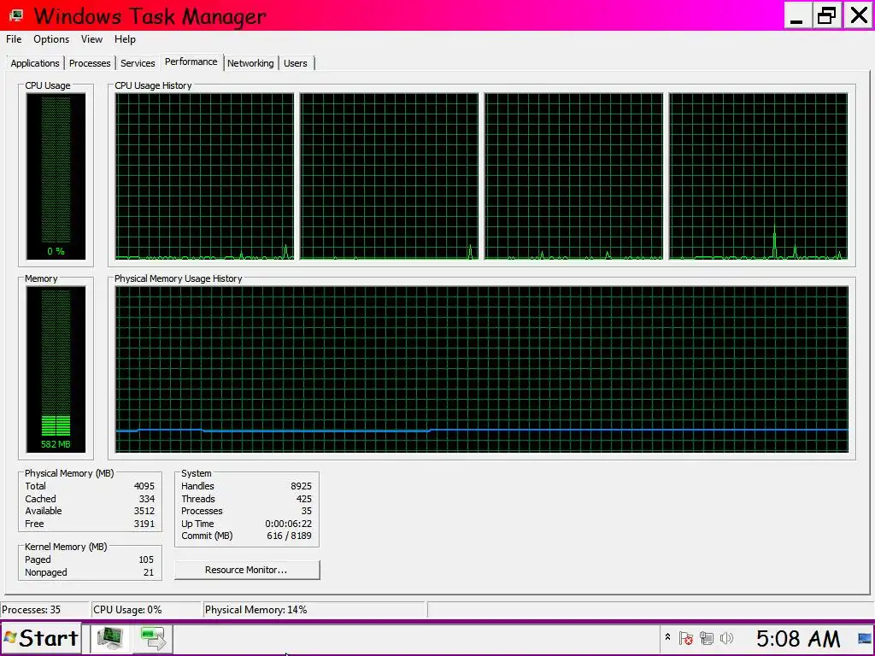875x656 pixels.
Task: Click the first CPU usage history graph
Action: pos(204,176)
